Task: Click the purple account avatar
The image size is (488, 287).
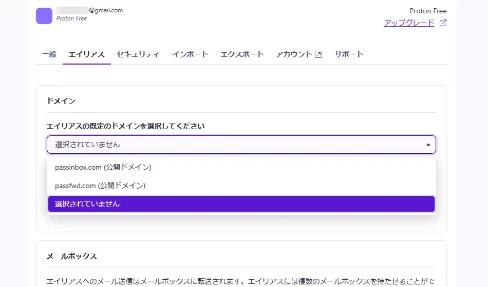Action: (44, 16)
